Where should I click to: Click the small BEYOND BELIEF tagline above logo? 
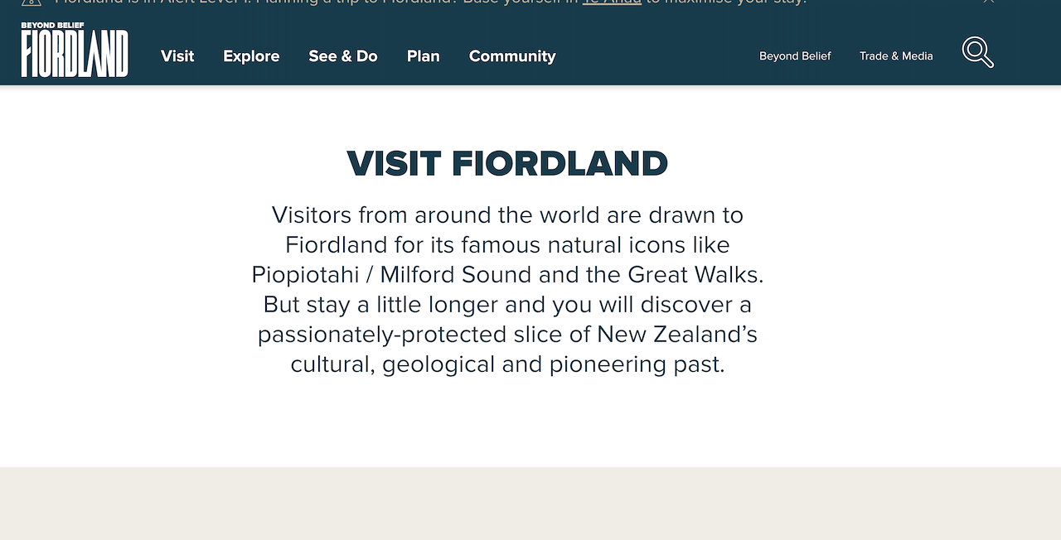click(52, 26)
